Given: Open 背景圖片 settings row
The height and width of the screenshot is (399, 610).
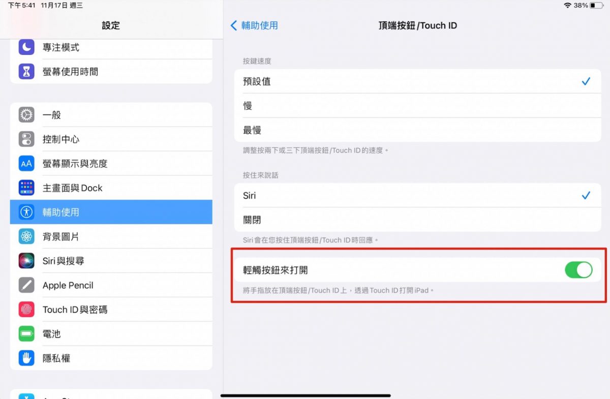Looking at the screenshot, I should coord(111,236).
